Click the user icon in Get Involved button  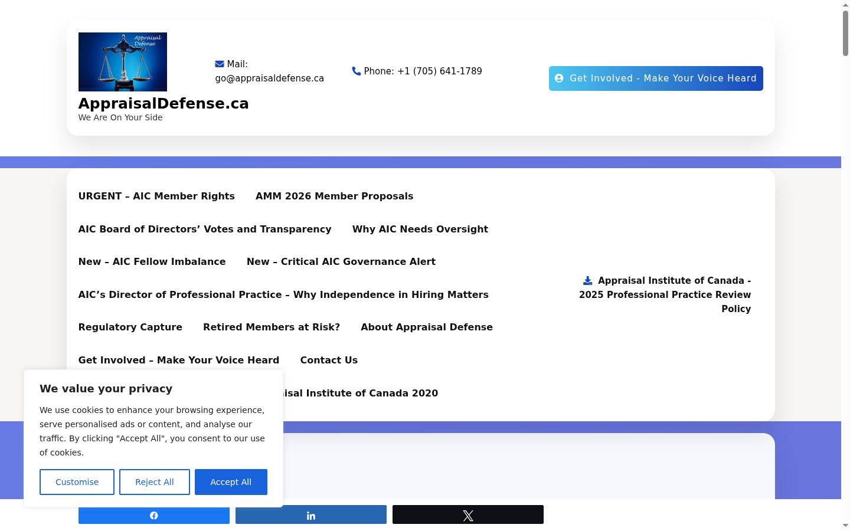coord(559,78)
